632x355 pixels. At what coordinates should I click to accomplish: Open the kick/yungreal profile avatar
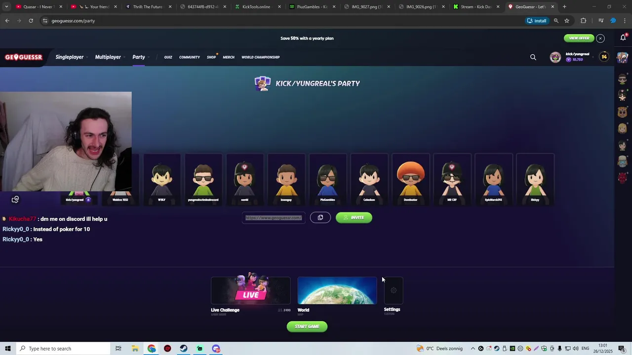coord(555,57)
